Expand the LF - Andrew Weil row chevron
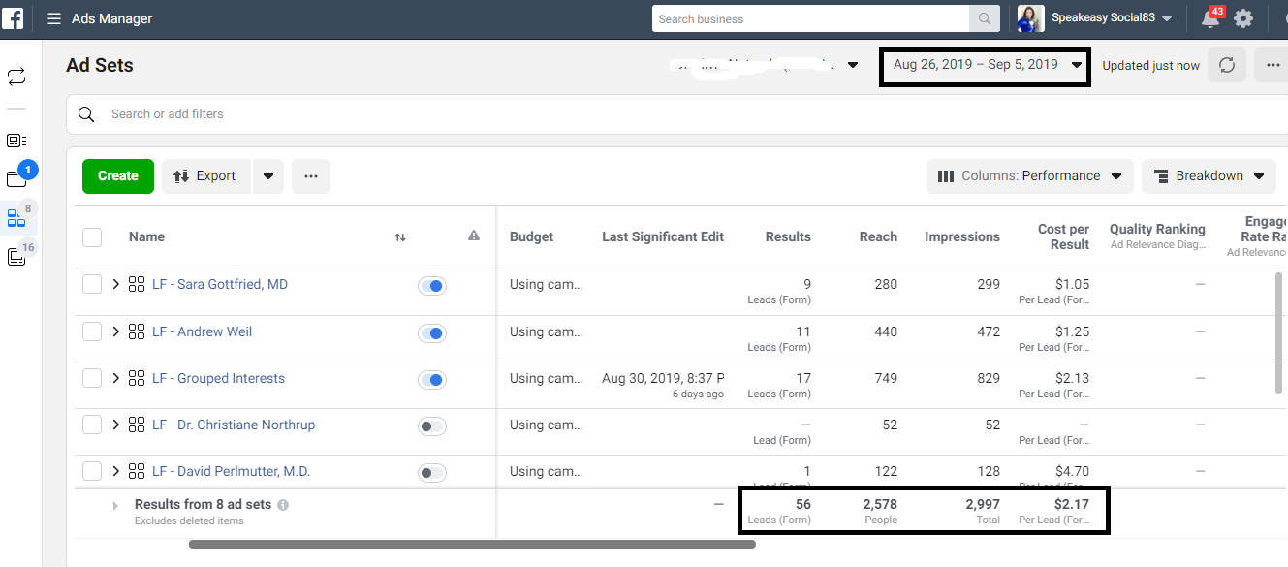Viewport: 1288px width, 567px height. [116, 331]
